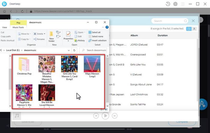Toggle the artist view icon in song list
The height and width of the screenshot is (133, 210).
coord(194,29)
